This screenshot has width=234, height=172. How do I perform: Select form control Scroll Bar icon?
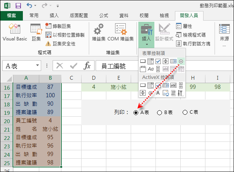(158, 69)
